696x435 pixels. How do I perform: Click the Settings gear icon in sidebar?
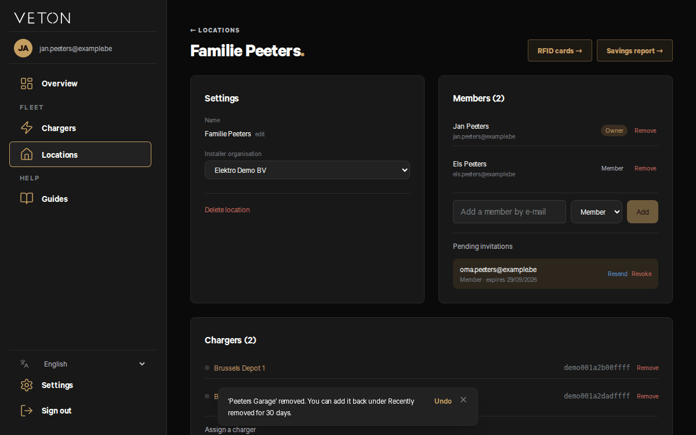27,385
